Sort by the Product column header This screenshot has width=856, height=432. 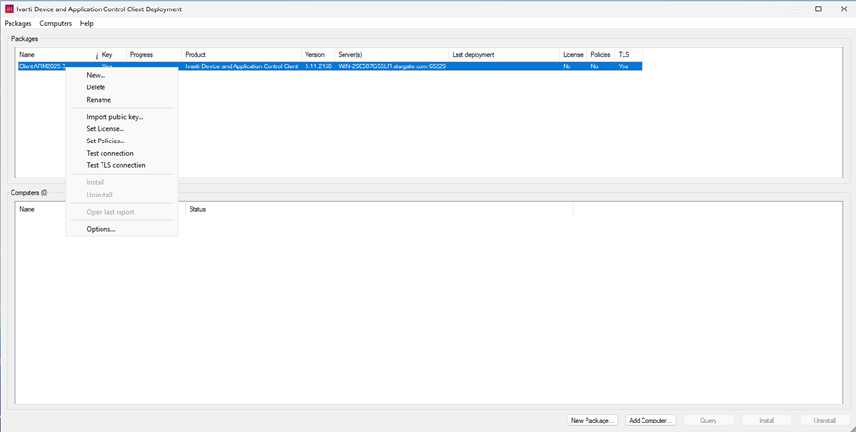tap(241, 55)
